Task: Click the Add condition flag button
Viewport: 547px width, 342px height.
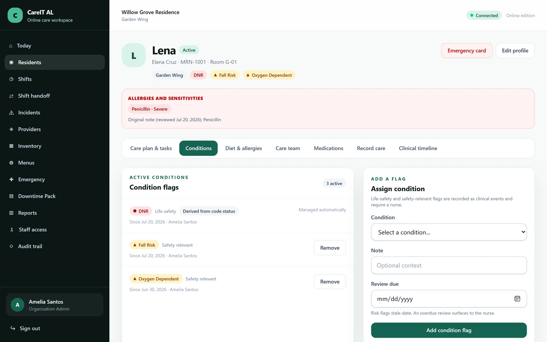Action: [x=449, y=330]
